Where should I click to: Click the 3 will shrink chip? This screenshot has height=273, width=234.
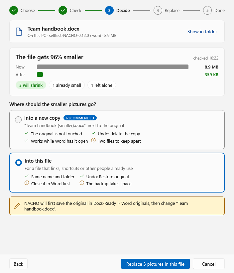31,85
